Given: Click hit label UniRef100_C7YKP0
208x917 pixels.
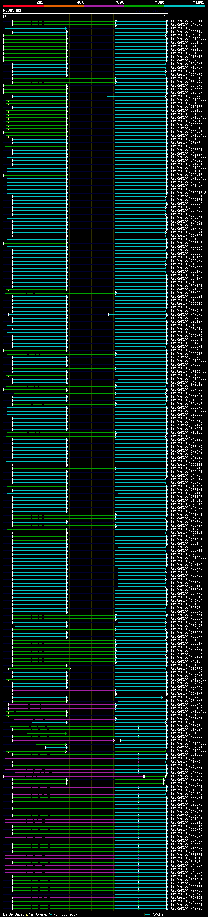Looking at the screenshot, I should pos(187,142).
